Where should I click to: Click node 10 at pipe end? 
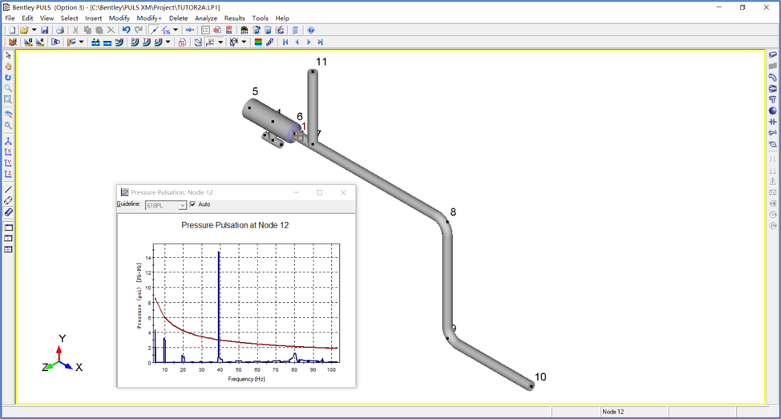(531, 386)
